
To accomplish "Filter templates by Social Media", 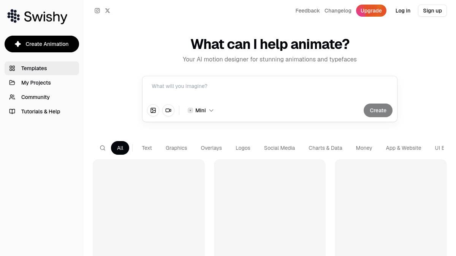I will [279, 148].
